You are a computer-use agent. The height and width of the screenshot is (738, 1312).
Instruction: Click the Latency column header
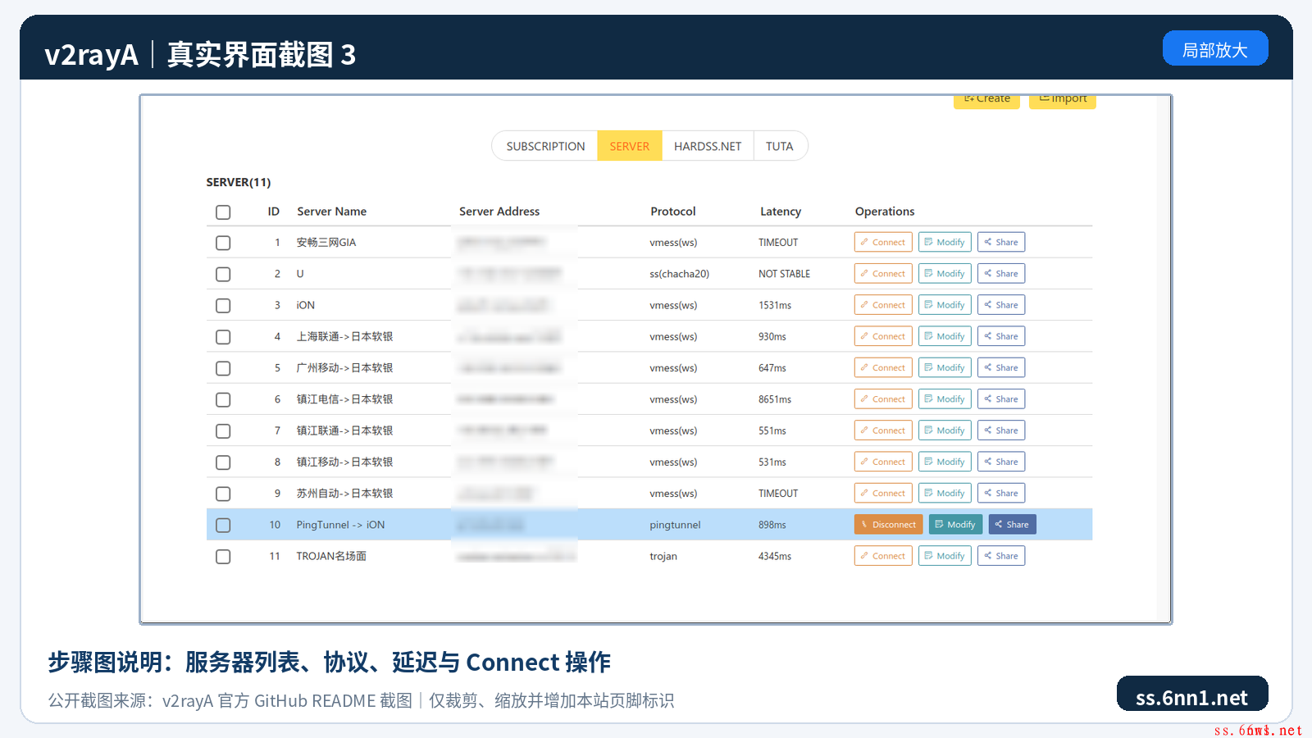point(781,212)
